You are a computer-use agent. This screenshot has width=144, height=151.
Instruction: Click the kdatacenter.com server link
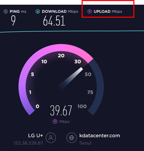pos(100,136)
